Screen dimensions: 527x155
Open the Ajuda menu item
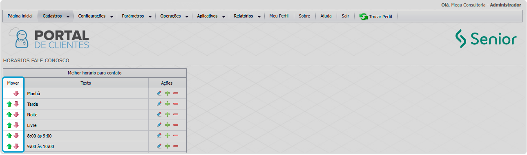326,16
